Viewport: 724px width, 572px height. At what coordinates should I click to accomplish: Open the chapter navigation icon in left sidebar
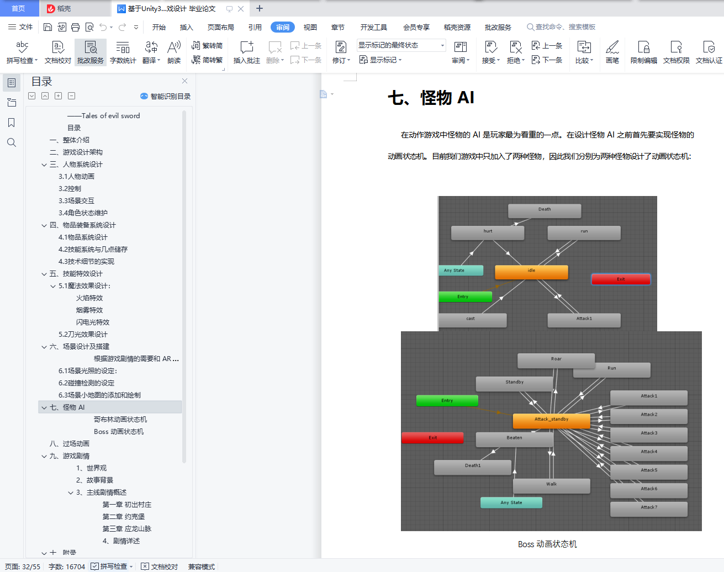(11, 103)
